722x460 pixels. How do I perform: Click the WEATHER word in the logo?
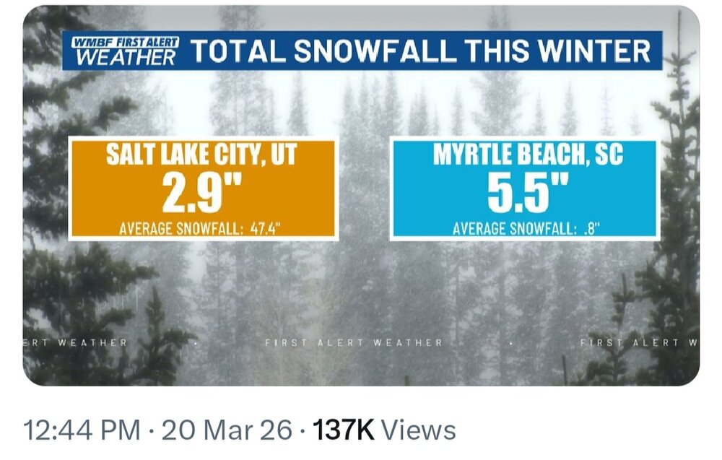click(x=126, y=58)
